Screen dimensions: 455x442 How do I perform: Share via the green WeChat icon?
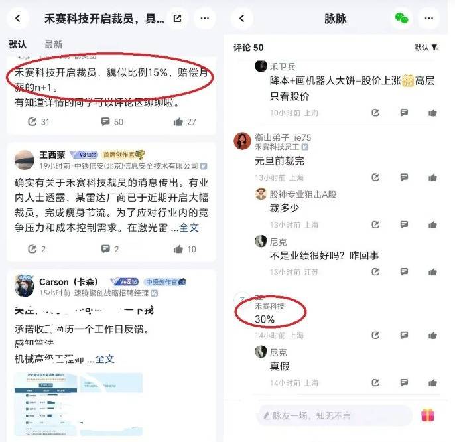coord(402,19)
